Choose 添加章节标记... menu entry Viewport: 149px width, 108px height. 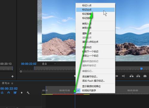click(x=95, y=76)
